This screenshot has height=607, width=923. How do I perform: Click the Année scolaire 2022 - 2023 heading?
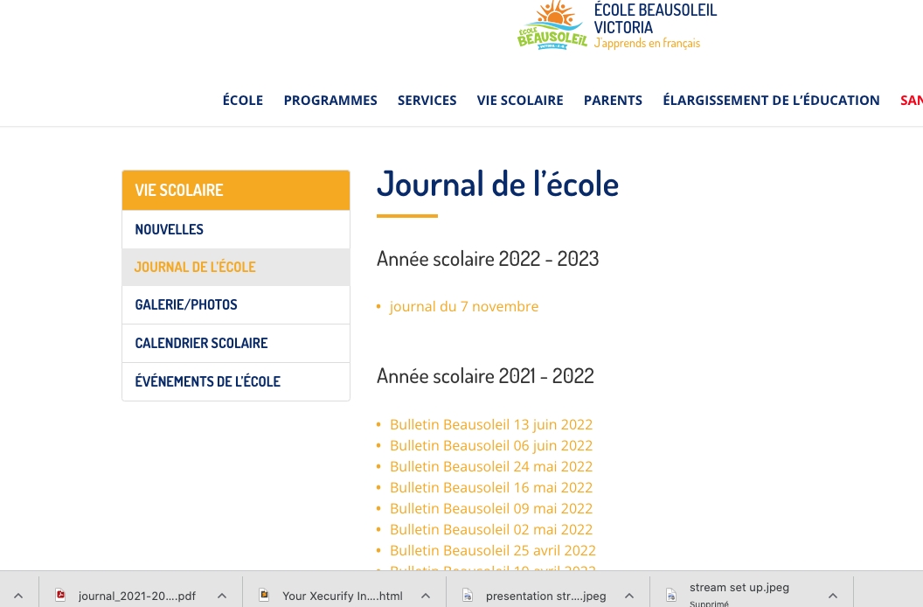pyautogui.click(x=488, y=259)
